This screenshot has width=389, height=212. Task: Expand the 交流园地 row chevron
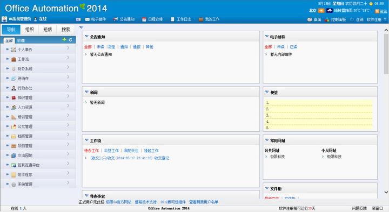[x=68, y=154]
